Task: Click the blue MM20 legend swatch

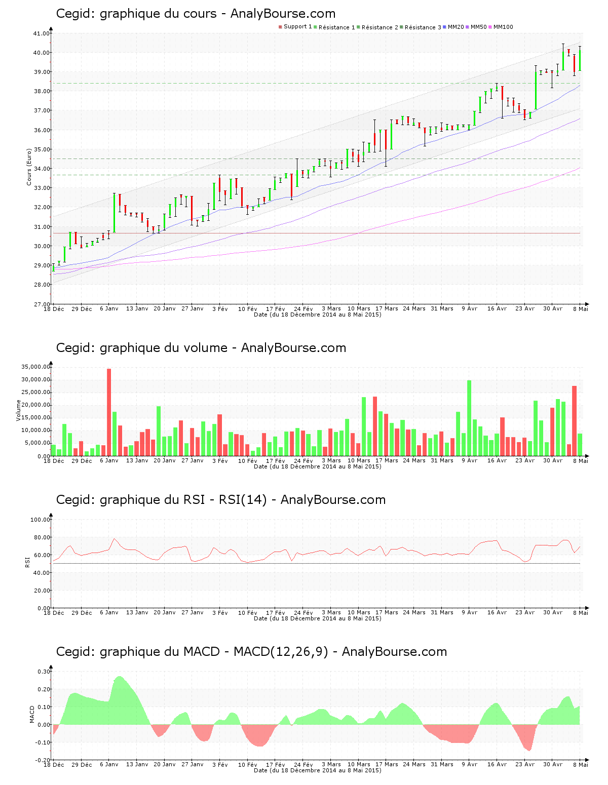Action: point(444,27)
